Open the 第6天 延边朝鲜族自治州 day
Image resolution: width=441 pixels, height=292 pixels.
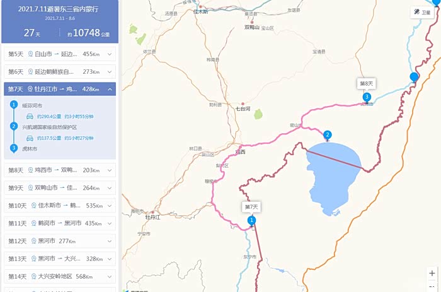pos(60,72)
